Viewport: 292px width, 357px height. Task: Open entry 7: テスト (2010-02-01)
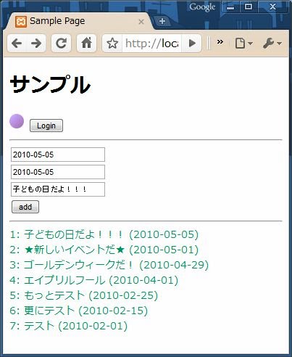click(69, 326)
